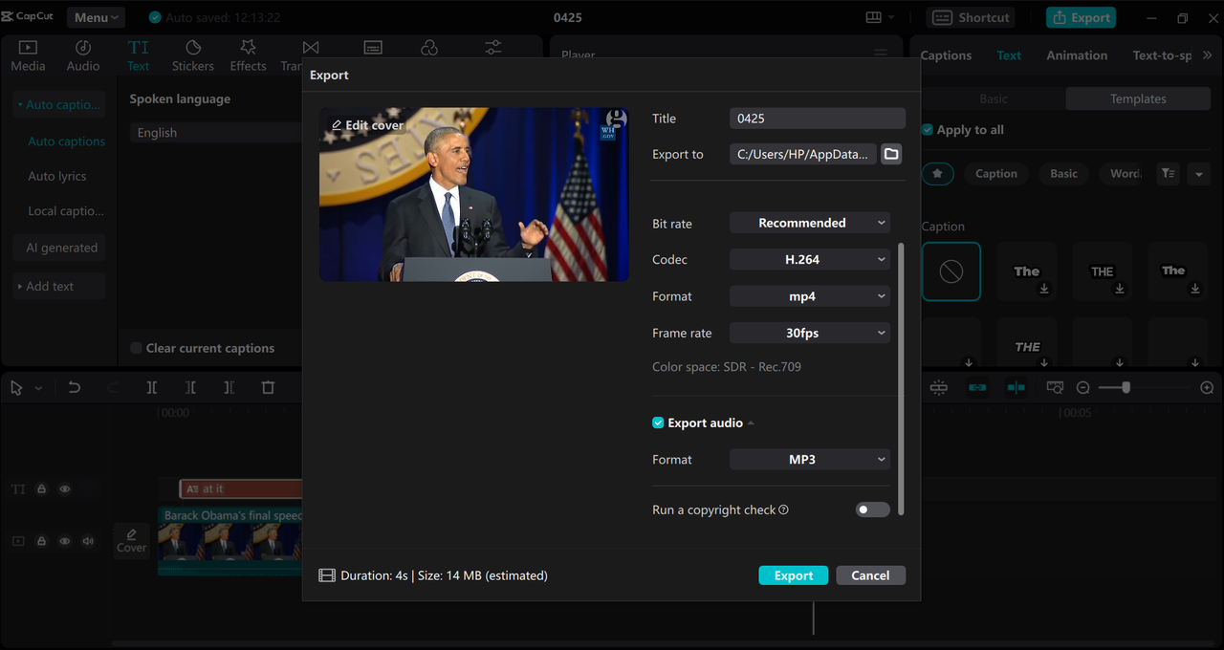
Task: Open the Codec H.264 dropdown
Action: coord(809,259)
